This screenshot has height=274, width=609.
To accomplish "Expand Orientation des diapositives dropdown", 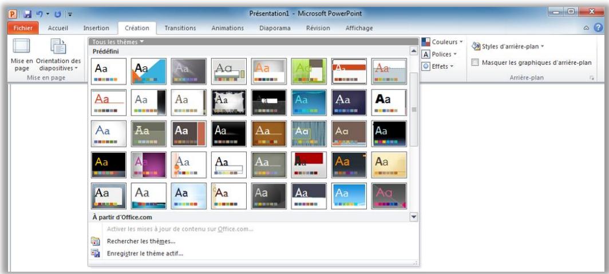I will point(58,55).
